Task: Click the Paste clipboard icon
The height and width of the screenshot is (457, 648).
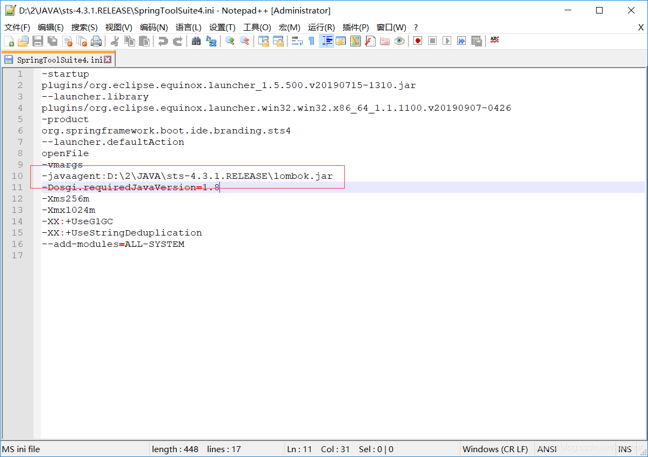Action: [144, 41]
